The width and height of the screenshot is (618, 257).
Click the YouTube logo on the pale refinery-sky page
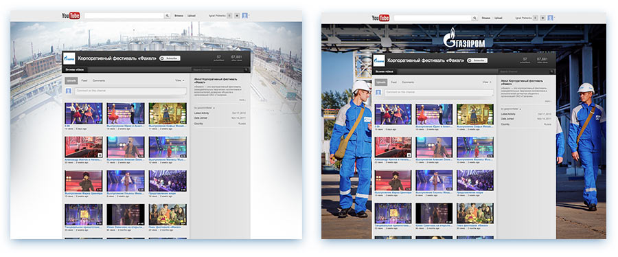[71, 16]
